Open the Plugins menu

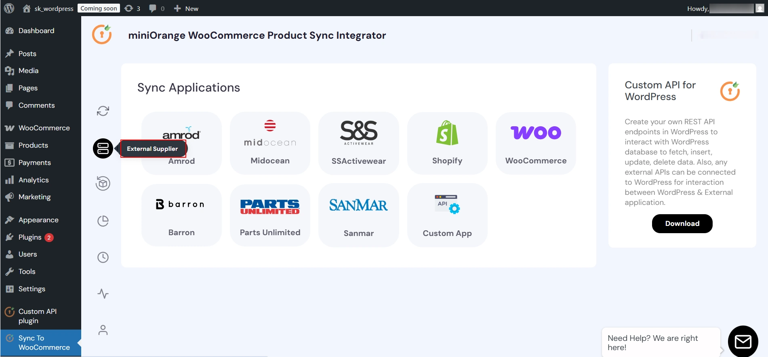pyautogui.click(x=40, y=237)
